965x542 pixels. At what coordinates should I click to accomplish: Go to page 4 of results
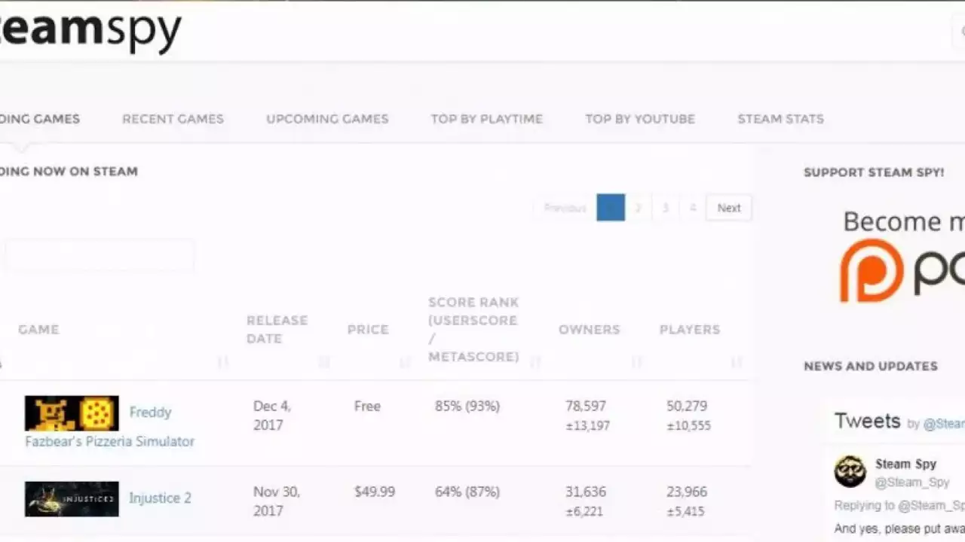692,208
